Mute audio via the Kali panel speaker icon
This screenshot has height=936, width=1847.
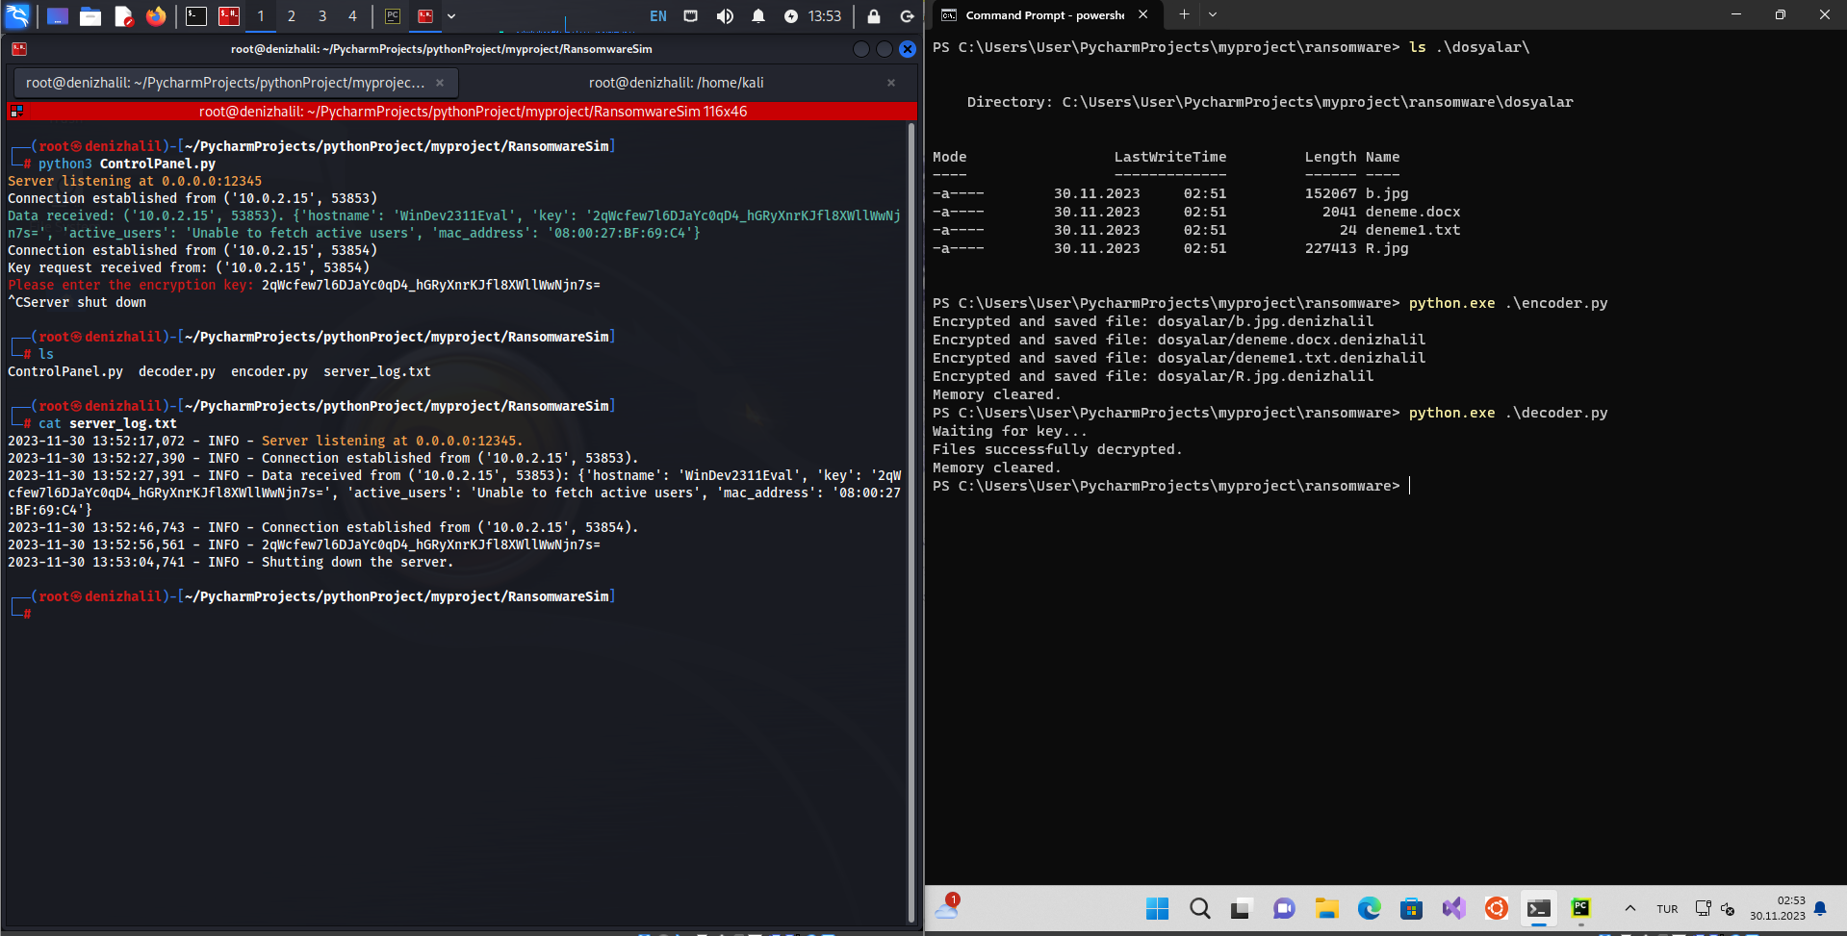tap(725, 15)
